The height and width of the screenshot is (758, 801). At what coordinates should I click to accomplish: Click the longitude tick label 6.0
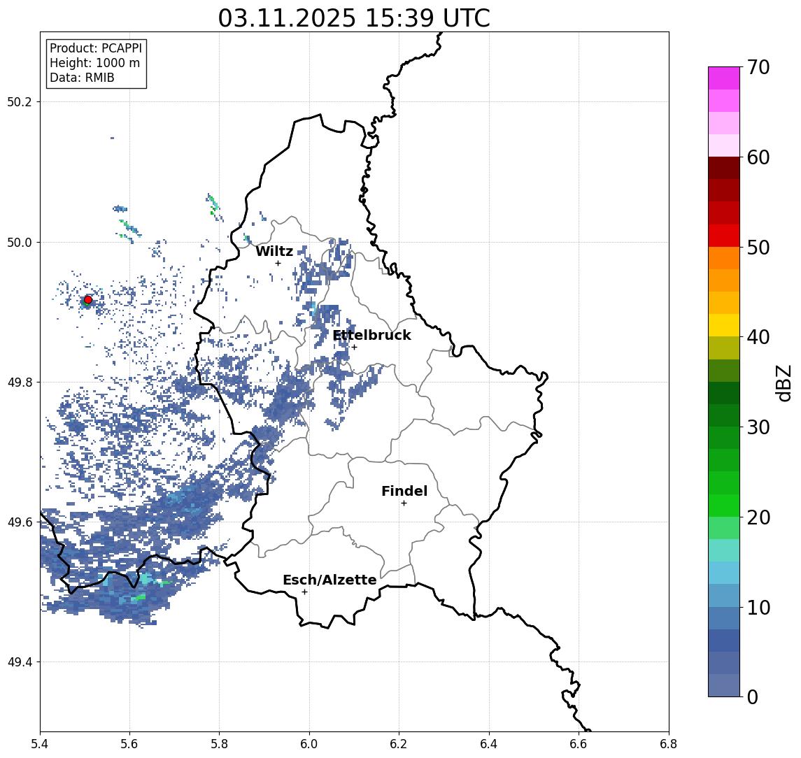pyautogui.click(x=310, y=744)
